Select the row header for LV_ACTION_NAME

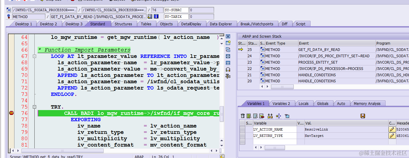point(242,129)
